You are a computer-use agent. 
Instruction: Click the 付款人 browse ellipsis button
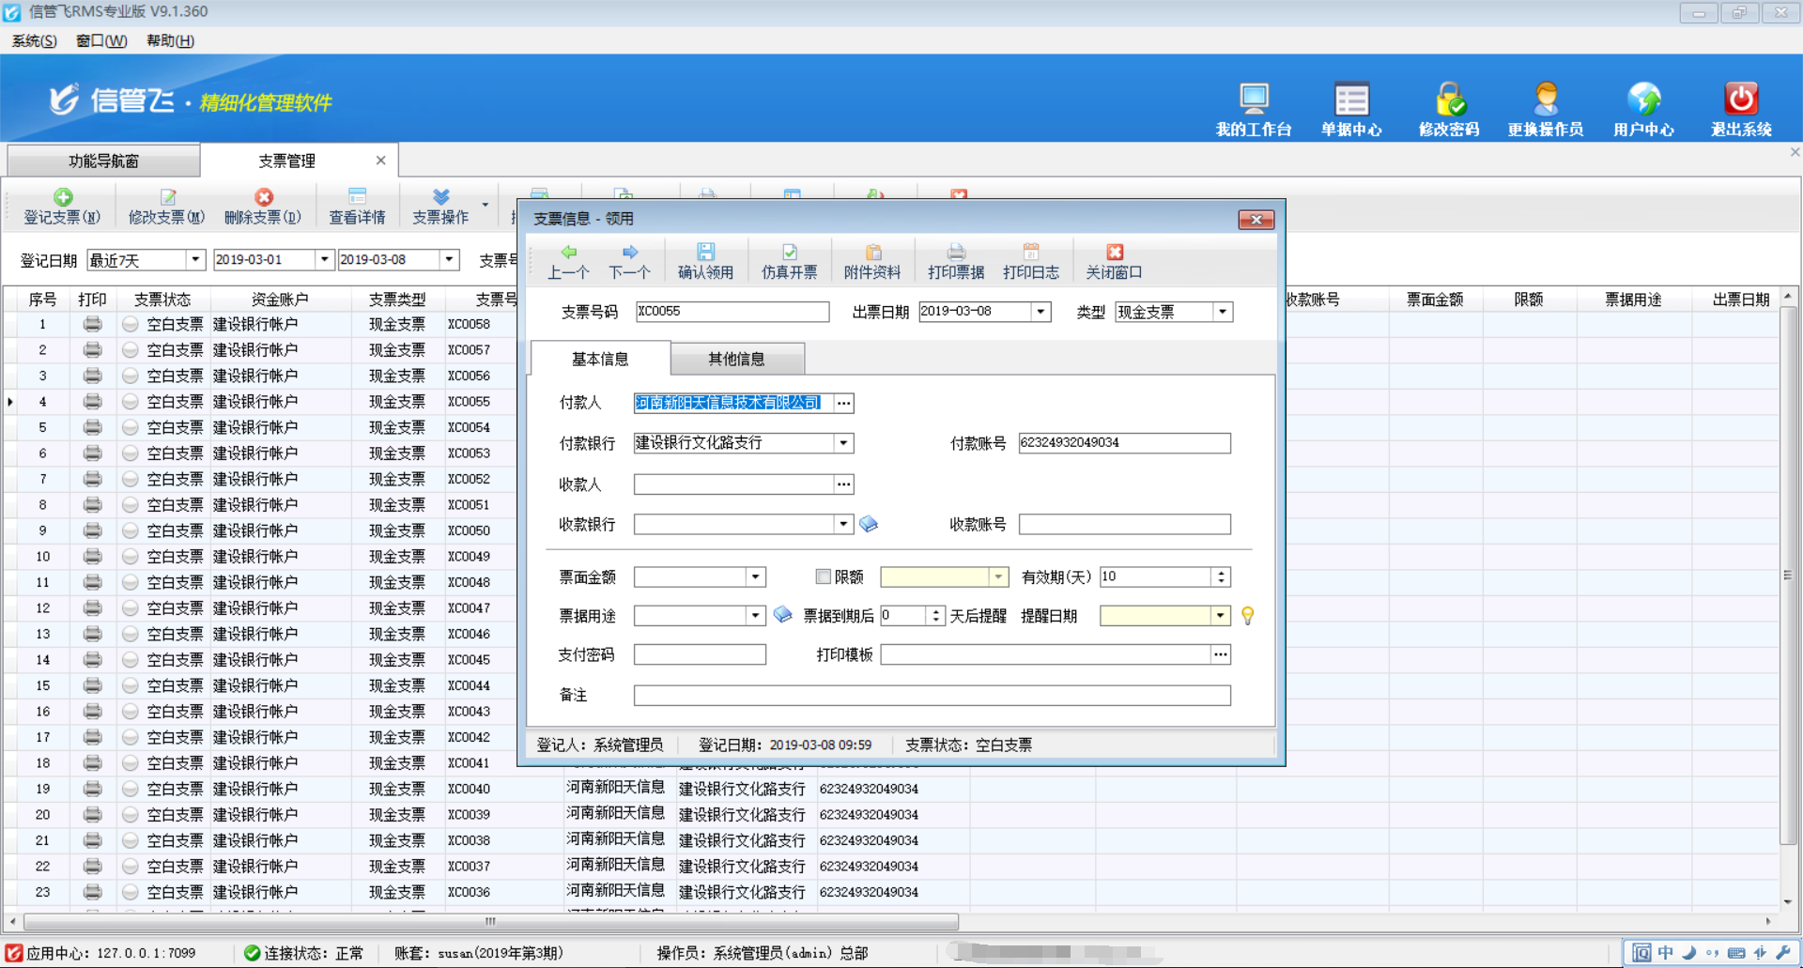point(843,403)
